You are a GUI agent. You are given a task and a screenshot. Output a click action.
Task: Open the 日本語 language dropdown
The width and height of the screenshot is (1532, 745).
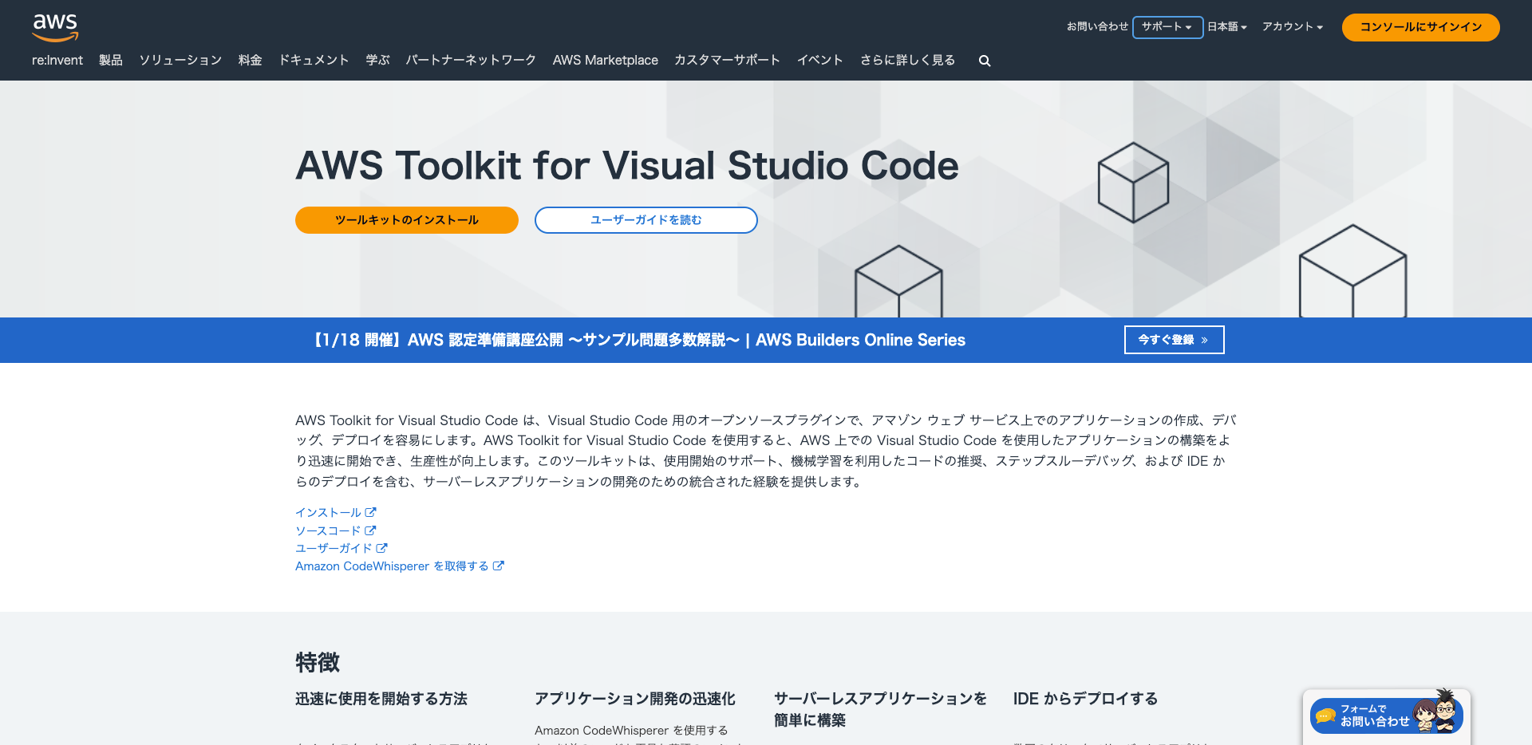[1227, 26]
